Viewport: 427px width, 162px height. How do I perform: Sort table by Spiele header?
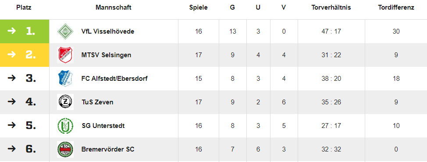click(199, 7)
